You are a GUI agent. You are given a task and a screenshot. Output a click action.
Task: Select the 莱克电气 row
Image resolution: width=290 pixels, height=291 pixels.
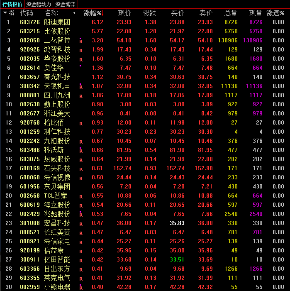click(x=57, y=278)
